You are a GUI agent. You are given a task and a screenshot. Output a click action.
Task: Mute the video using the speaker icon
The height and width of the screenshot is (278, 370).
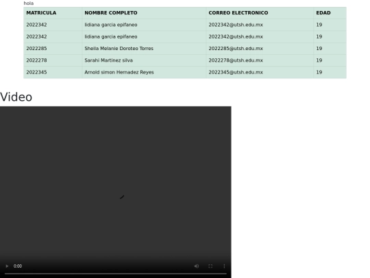tap(197, 266)
